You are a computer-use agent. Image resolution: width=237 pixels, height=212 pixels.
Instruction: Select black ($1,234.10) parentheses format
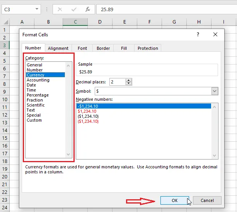coord(143,116)
